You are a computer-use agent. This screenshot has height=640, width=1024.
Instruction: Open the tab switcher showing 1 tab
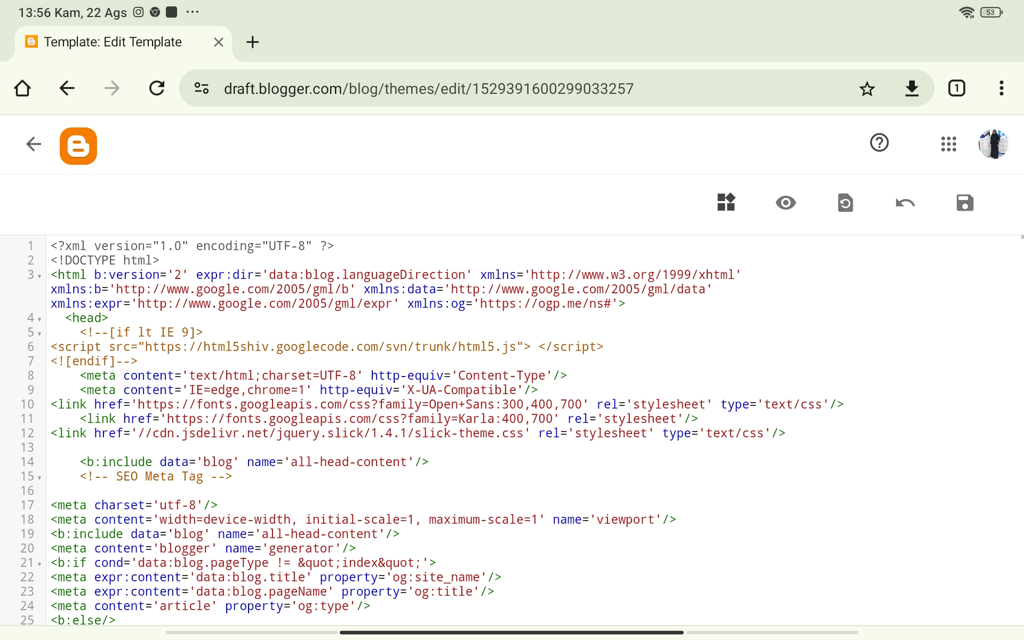957,88
